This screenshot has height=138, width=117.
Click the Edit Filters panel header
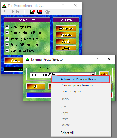(66, 20)
